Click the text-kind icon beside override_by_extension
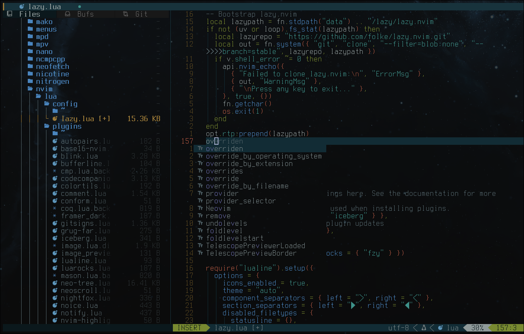Viewport: 524px width, 334px height. 200,164
